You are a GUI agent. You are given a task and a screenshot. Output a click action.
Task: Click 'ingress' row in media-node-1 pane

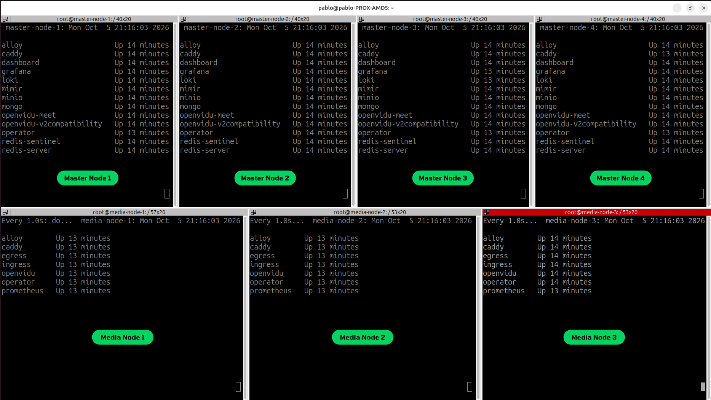[56, 264]
